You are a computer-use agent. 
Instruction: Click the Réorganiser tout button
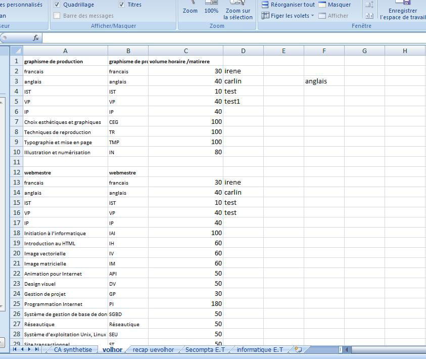point(288,5)
